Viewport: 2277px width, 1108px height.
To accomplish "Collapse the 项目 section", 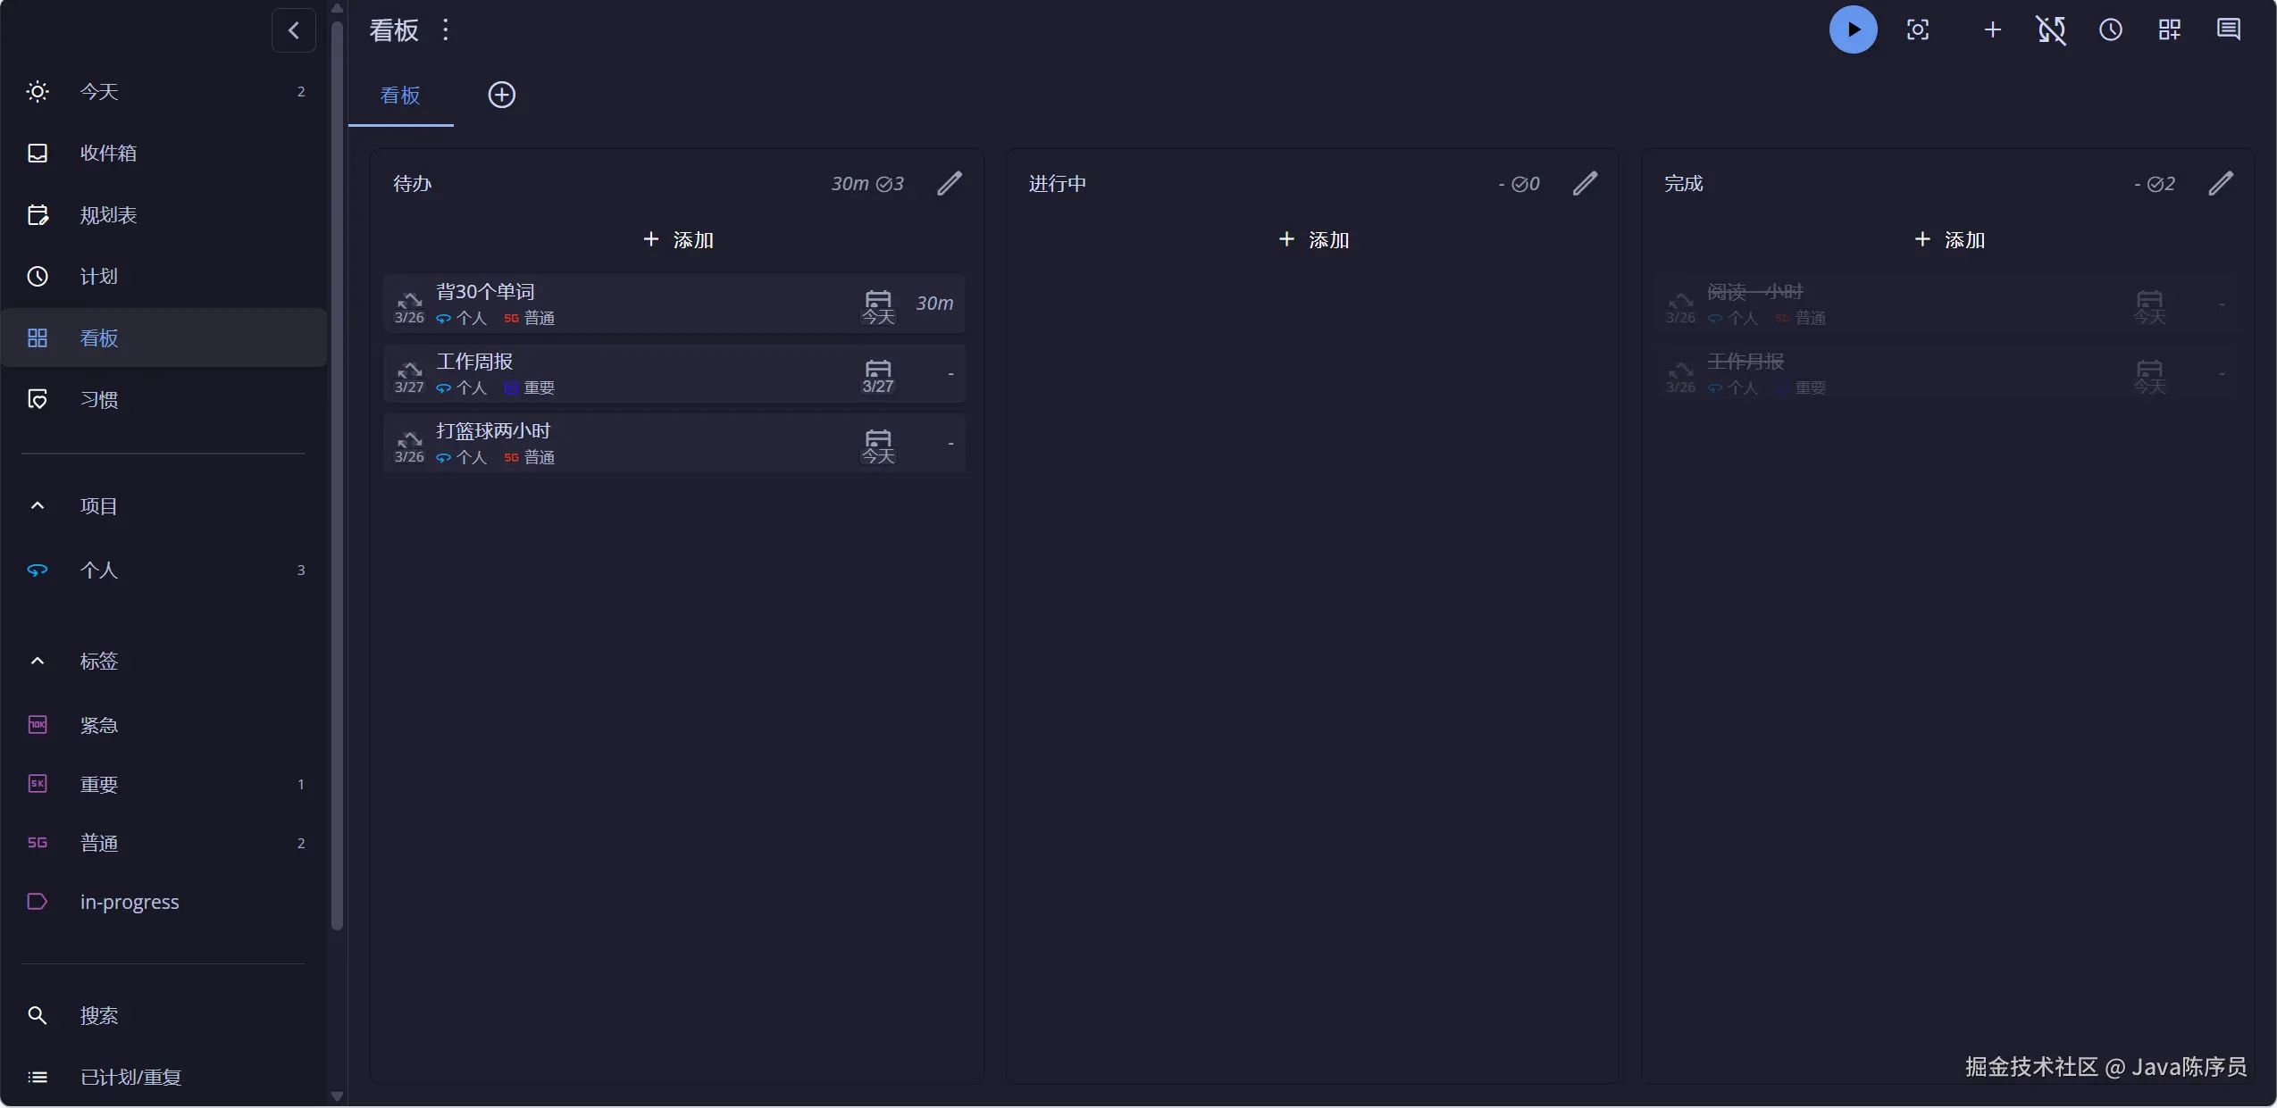I will tap(38, 506).
